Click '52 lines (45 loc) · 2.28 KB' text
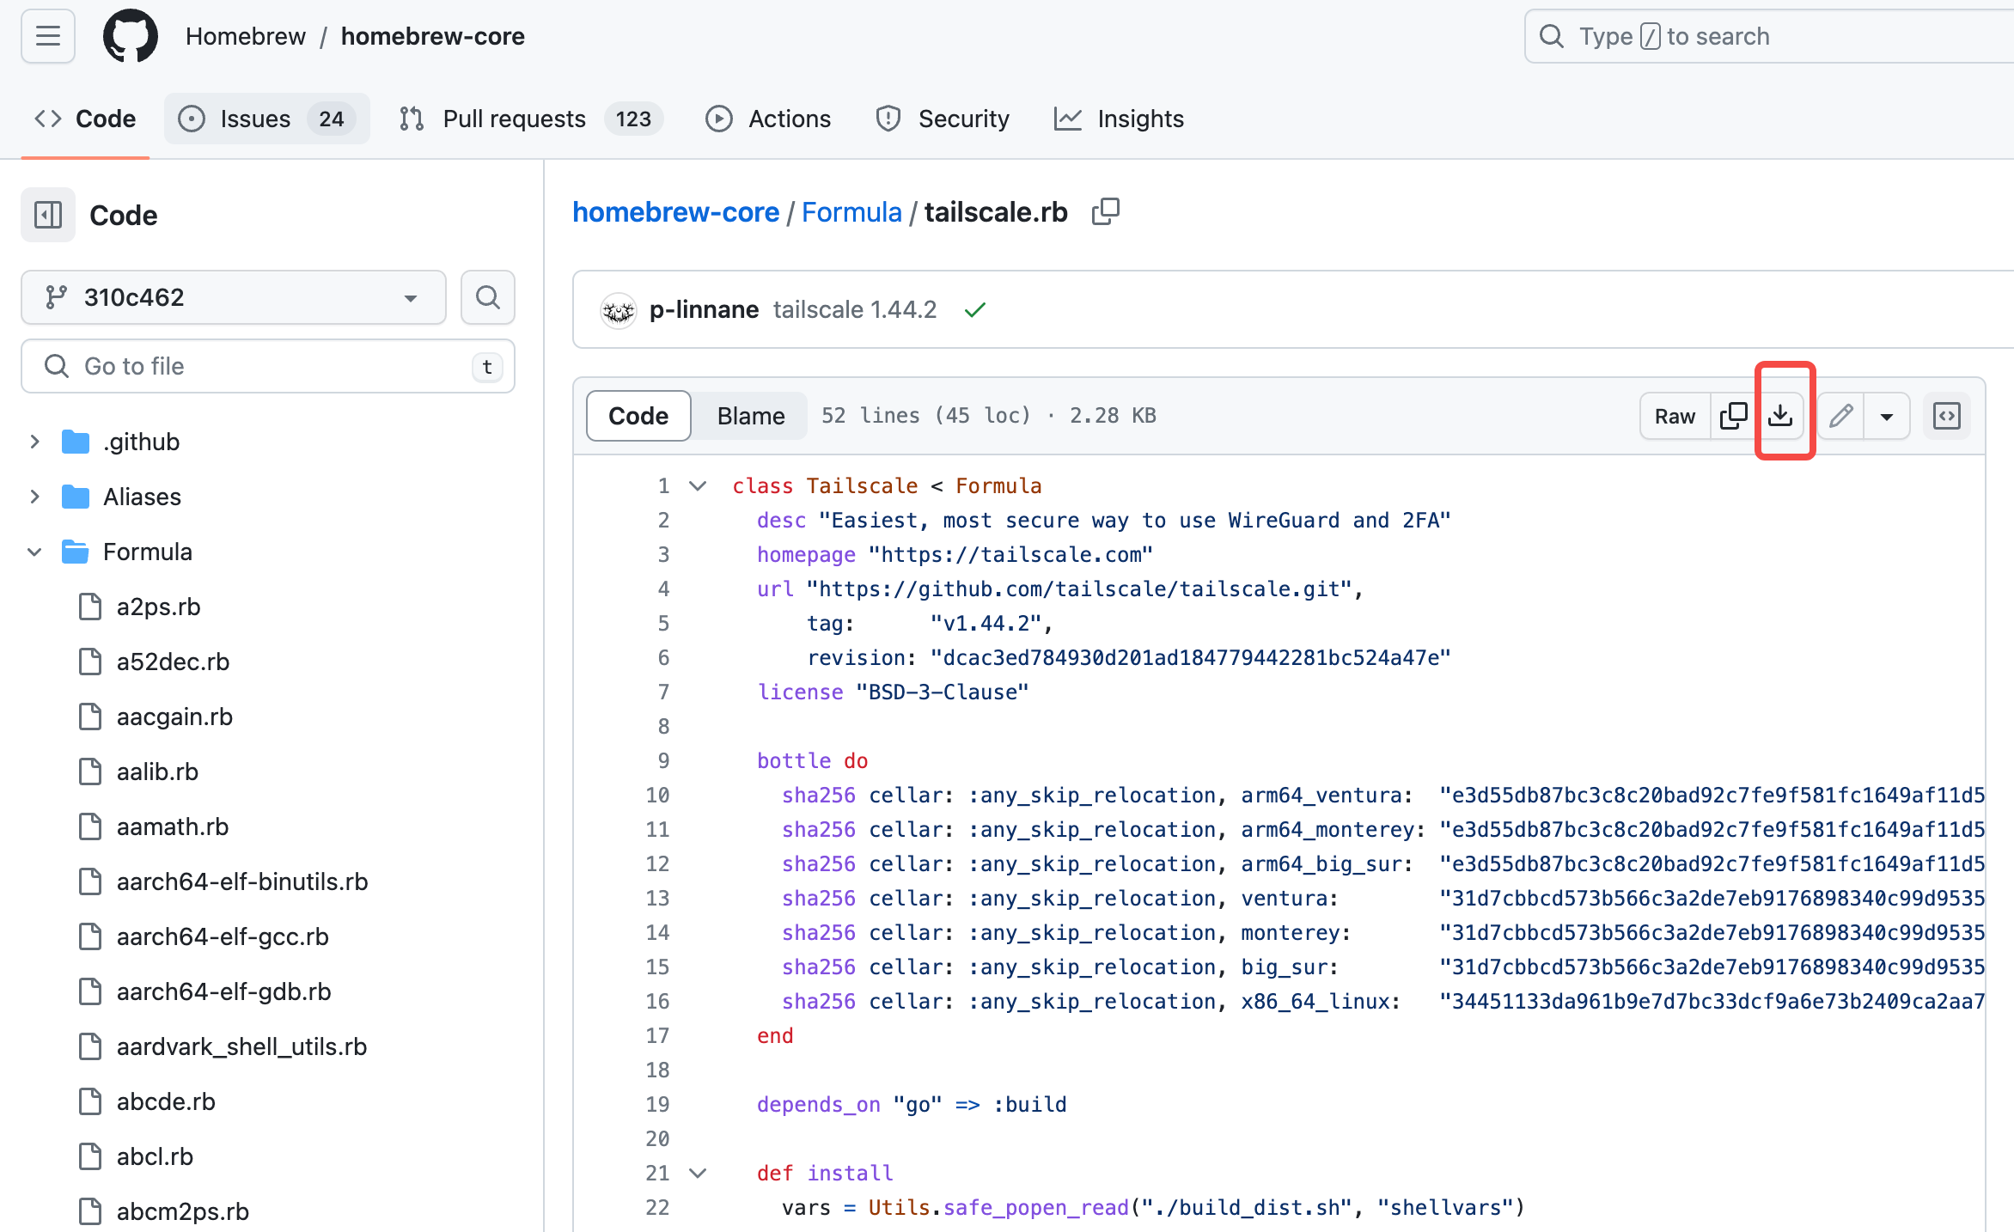2014x1232 pixels. coord(988,416)
